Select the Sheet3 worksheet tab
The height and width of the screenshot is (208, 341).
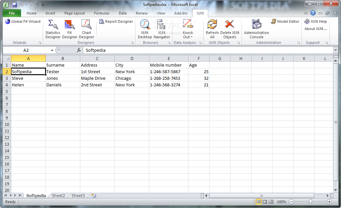pos(78,195)
